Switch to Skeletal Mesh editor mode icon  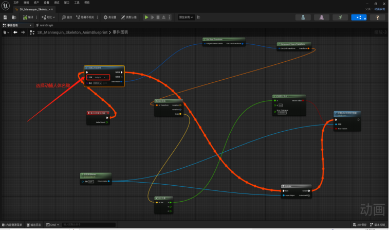322,17
